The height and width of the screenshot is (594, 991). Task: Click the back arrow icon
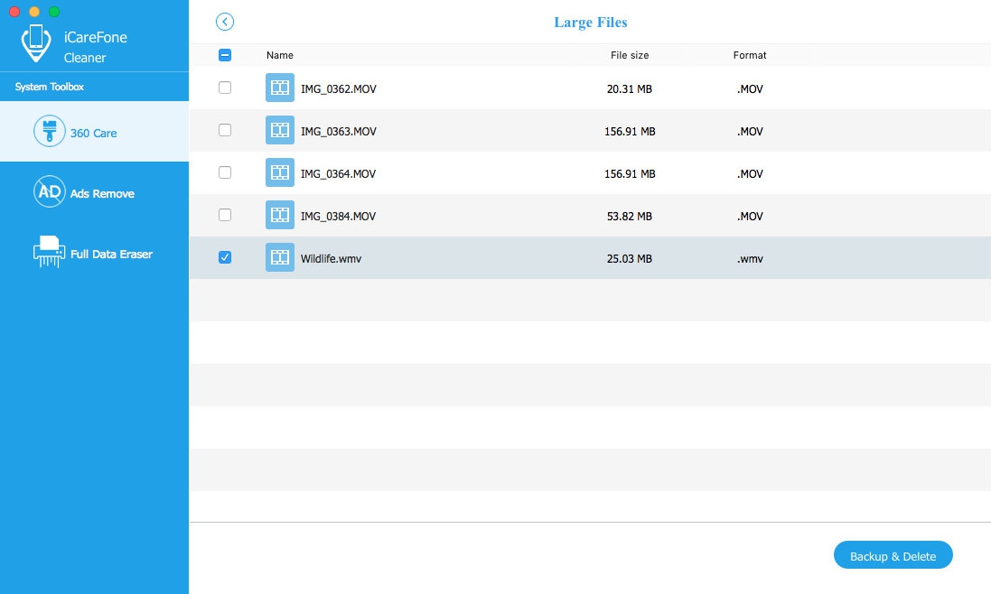click(x=224, y=22)
